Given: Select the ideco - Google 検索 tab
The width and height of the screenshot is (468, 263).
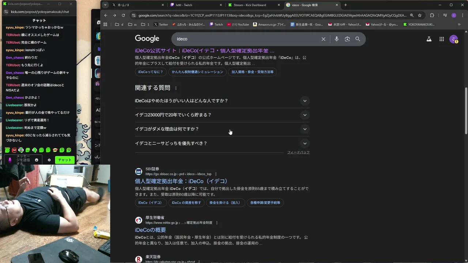Looking at the screenshot, I should [x=313, y=5].
